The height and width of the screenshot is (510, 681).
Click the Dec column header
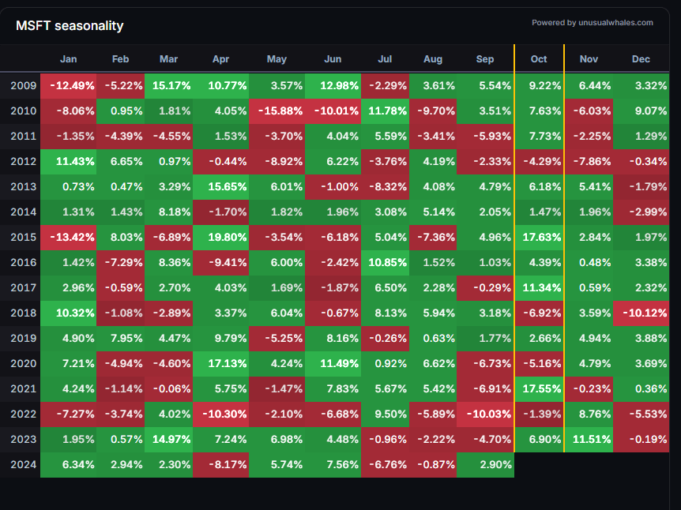[x=641, y=59]
